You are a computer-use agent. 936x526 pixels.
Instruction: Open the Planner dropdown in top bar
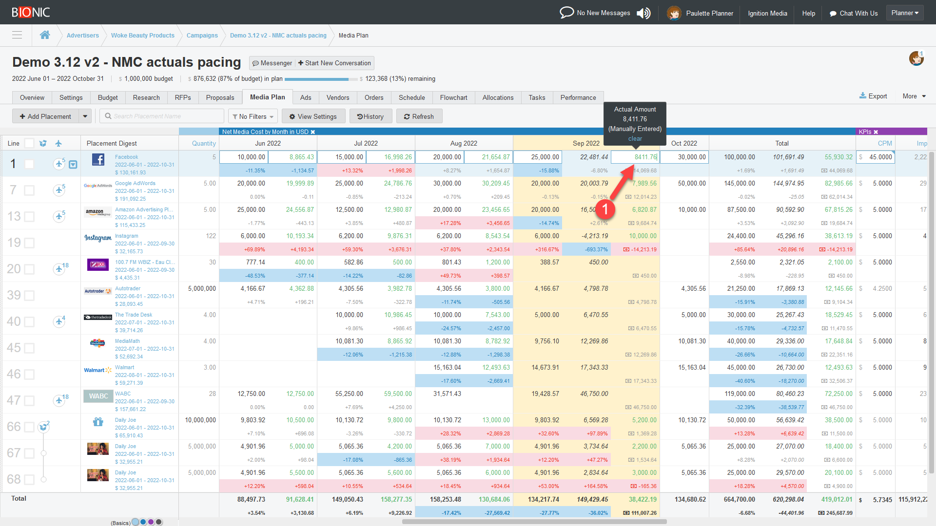(905, 13)
